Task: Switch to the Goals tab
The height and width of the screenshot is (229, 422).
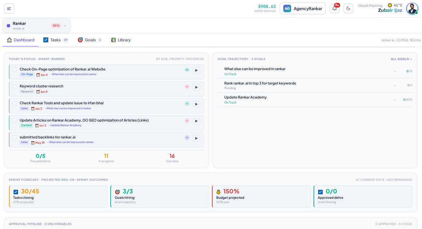Action: click(90, 40)
